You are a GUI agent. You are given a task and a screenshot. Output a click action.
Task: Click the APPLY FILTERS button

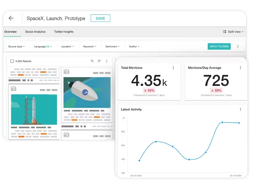point(219,46)
